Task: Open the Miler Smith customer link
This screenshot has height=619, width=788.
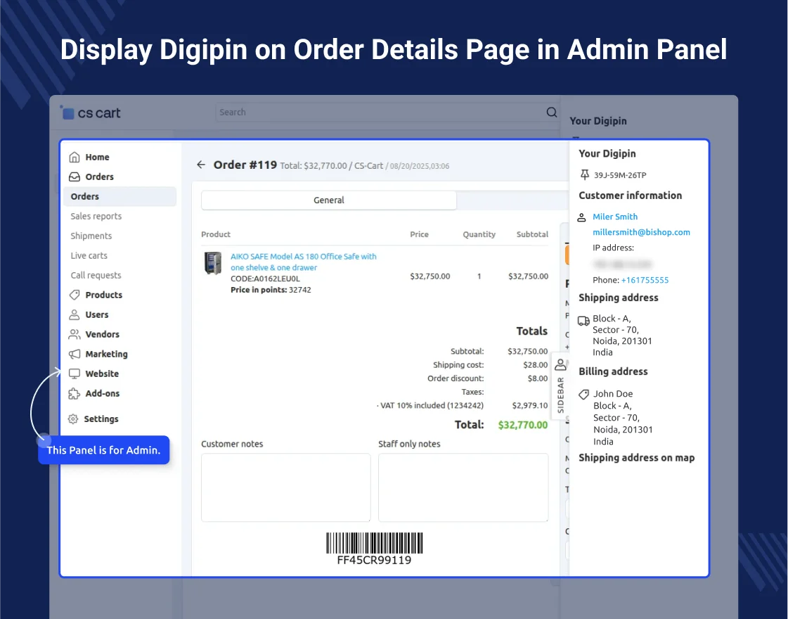Action: coord(615,217)
